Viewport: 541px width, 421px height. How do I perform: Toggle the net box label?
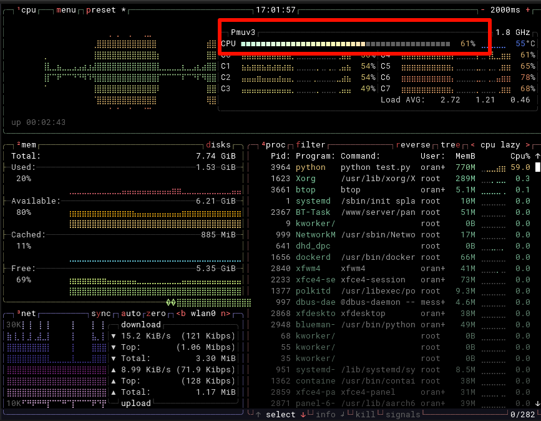[x=27, y=313]
